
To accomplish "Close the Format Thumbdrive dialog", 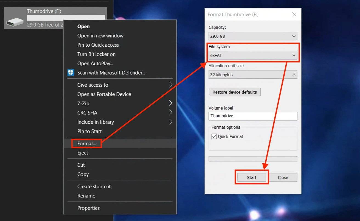I will tap(294, 15).
